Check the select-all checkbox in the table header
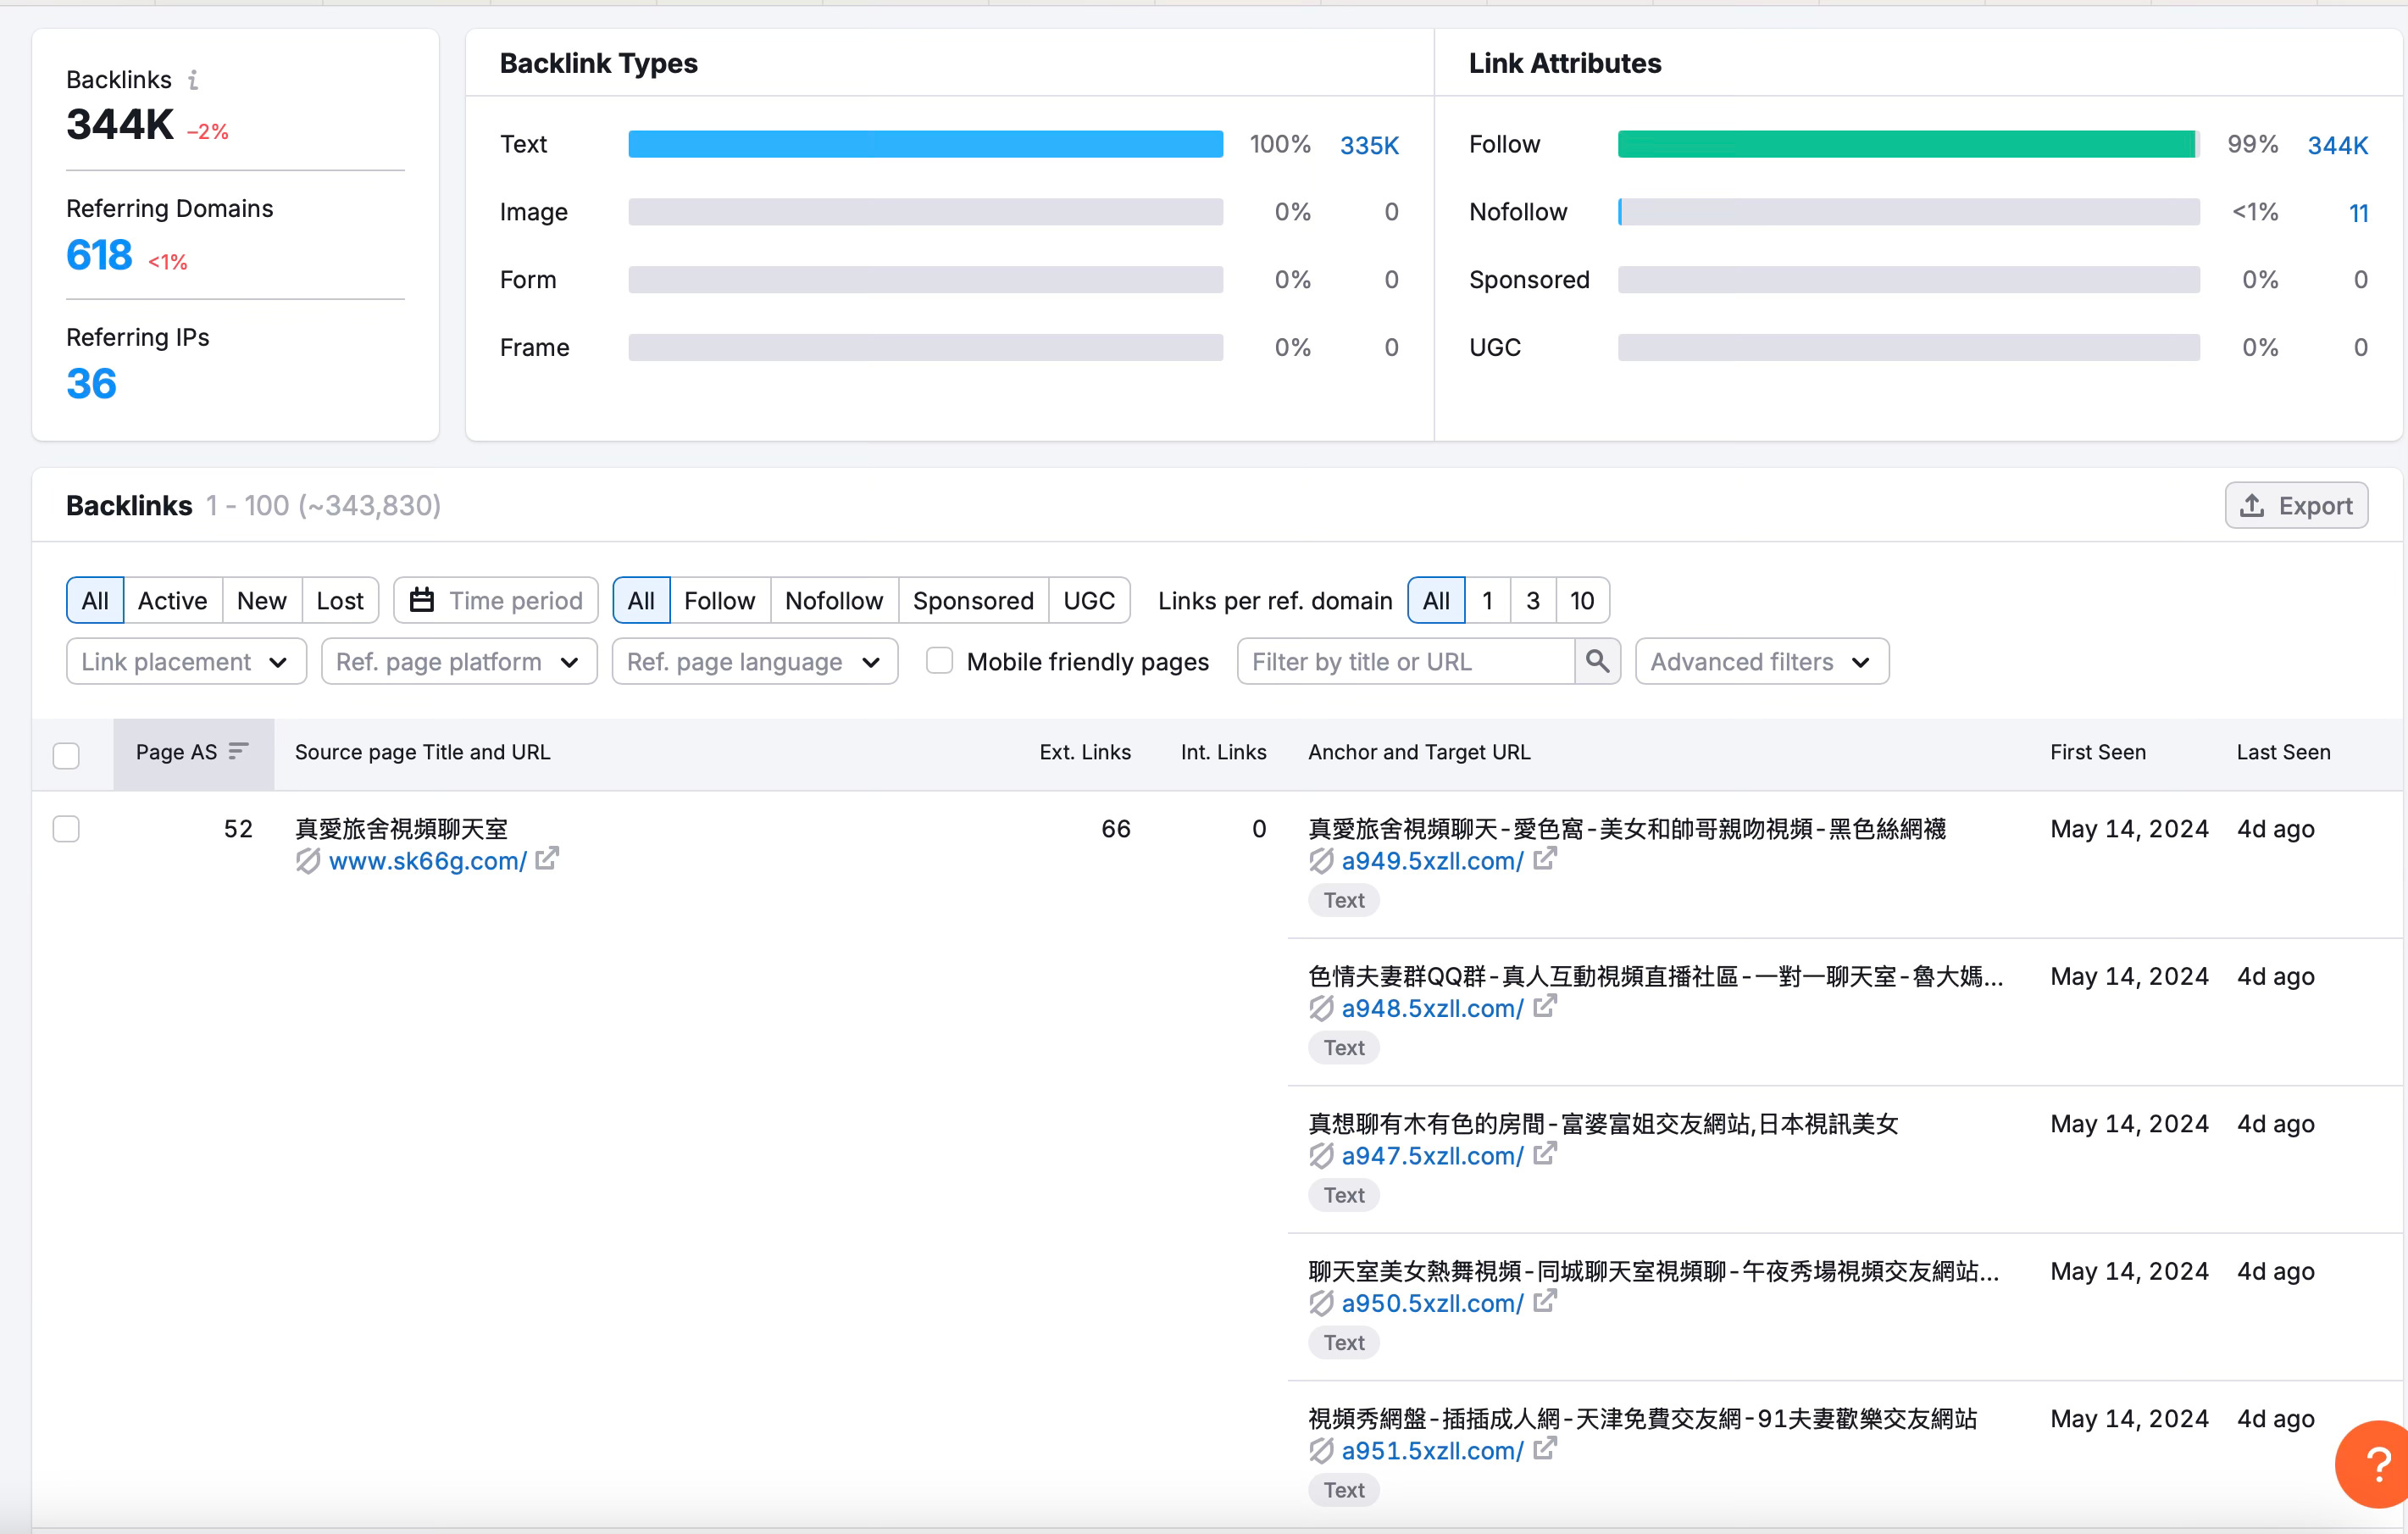Image resolution: width=2408 pixels, height=1534 pixels. pos(66,755)
